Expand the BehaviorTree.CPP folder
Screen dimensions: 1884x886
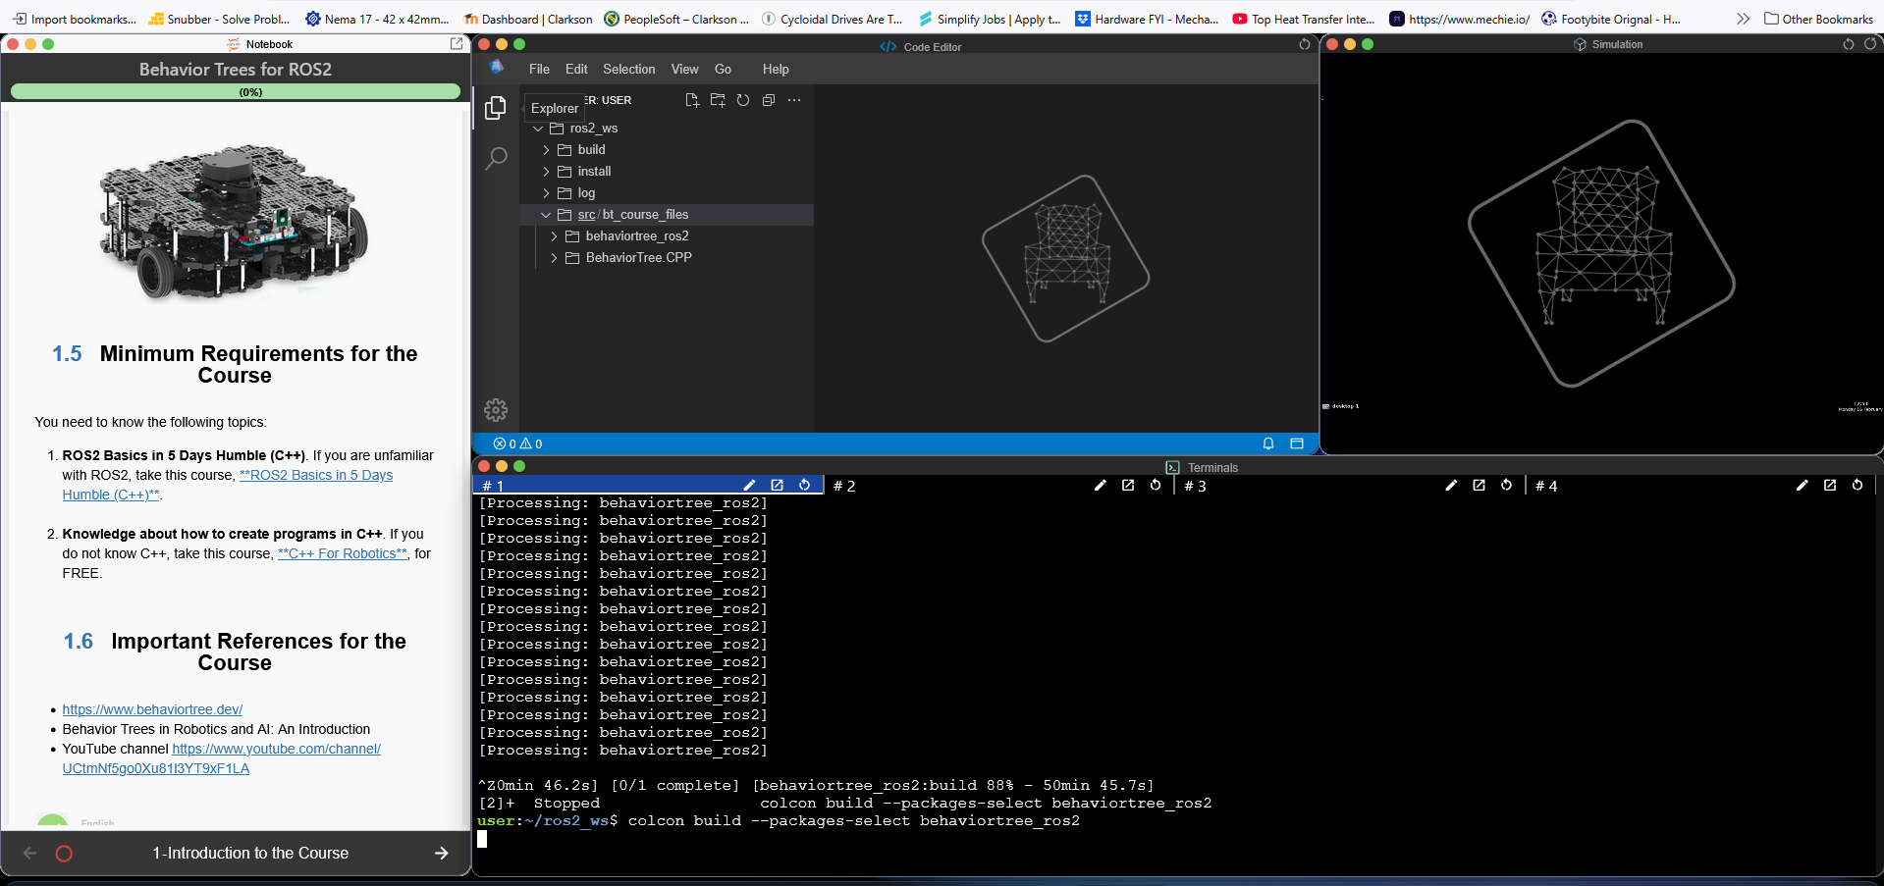coord(638,258)
